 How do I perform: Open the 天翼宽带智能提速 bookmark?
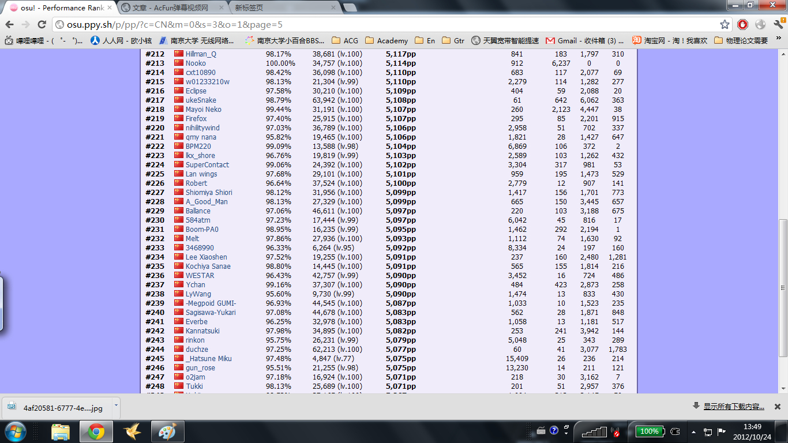[505, 41]
